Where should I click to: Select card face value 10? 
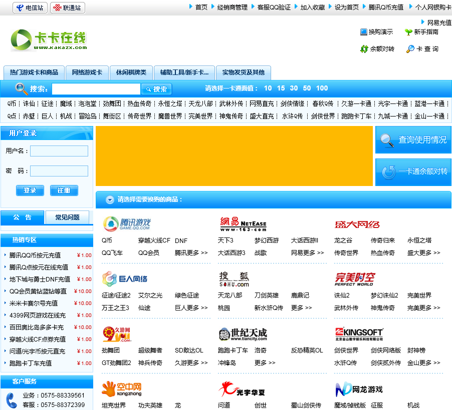[x=268, y=88]
